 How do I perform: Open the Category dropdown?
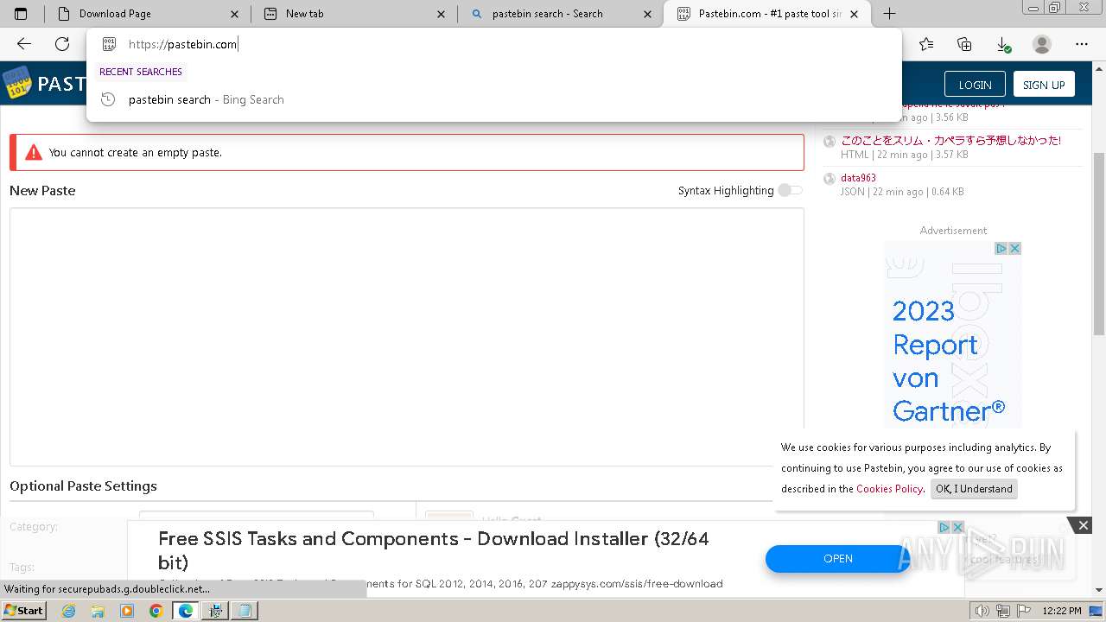[x=257, y=517]
